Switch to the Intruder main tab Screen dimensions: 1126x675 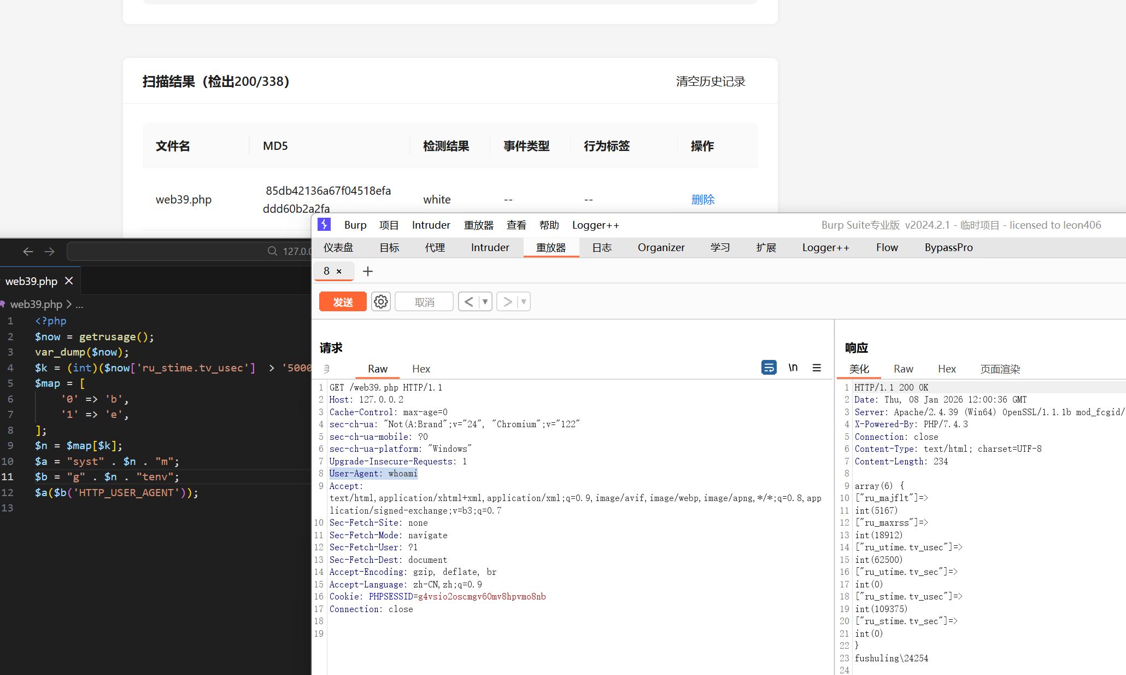[490, 247]
